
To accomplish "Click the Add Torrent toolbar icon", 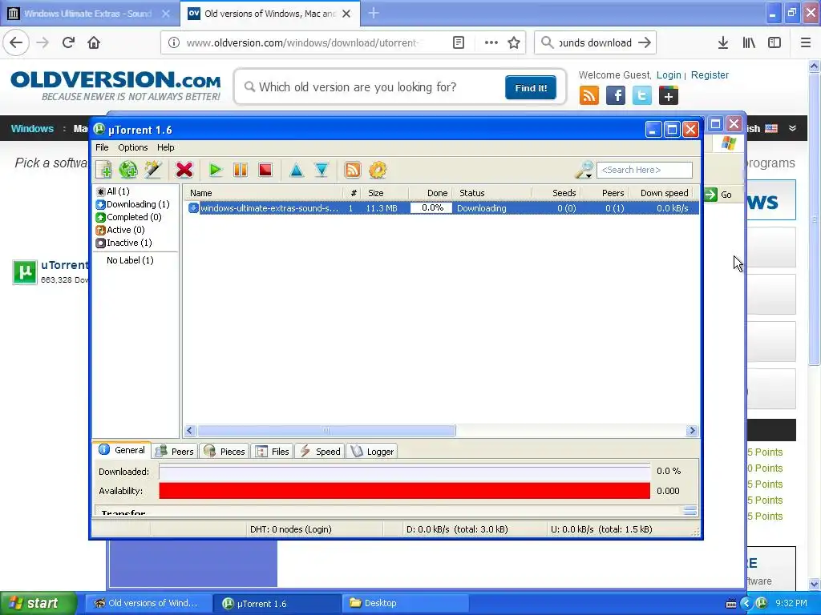I will click(x=103, y=170).
